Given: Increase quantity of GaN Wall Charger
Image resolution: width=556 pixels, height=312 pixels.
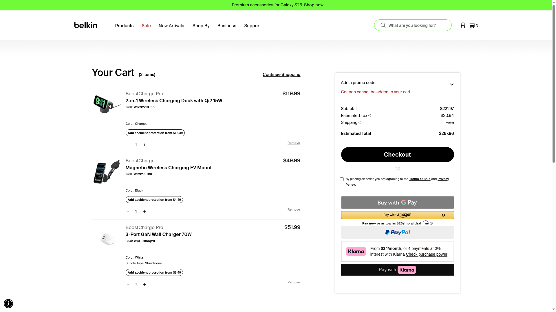Looking at the screenshot, I should (x=145, y=284).
